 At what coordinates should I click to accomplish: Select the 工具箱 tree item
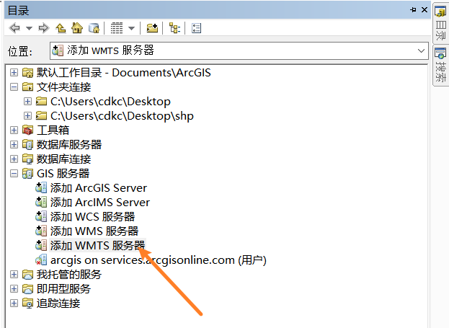pos(53,130)
